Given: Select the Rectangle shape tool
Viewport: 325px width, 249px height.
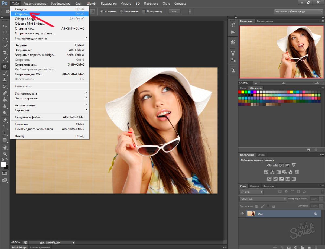Looking at the screenshot, I should point(5,140).
